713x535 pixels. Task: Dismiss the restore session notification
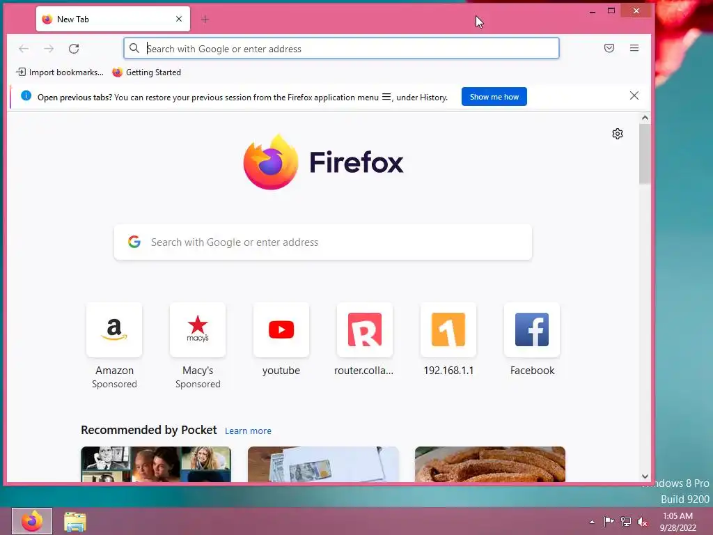[x=634, y=95]
